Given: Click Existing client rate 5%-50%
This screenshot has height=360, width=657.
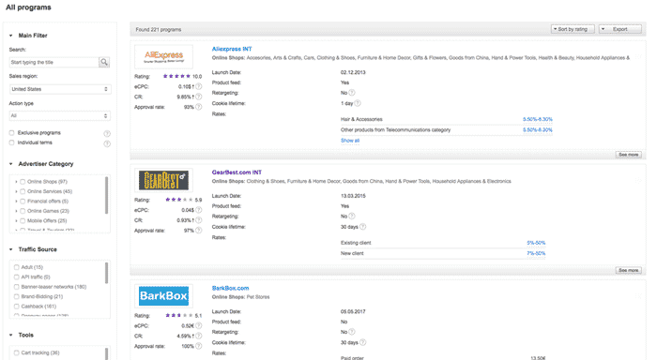Looking at the screenshot, I should tap(536, 243).
